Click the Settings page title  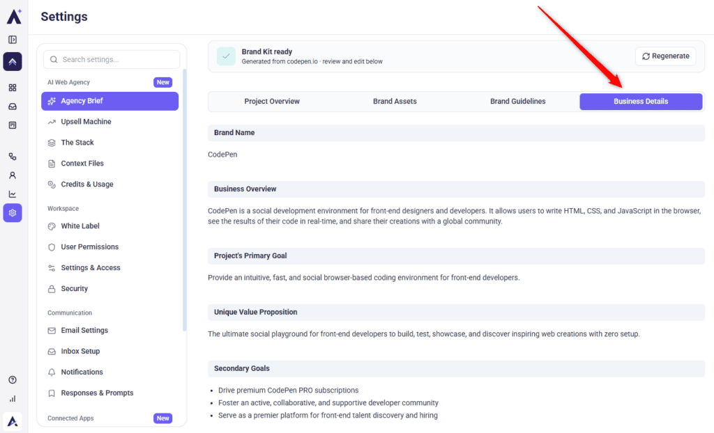(x=64, y=17)
